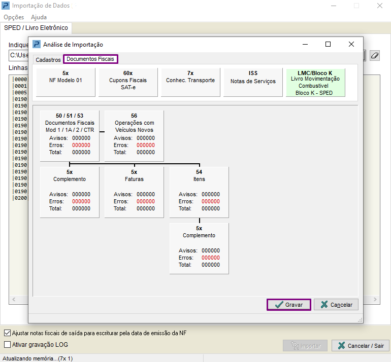The image size is (391, 362).
Task: Click the disabled Importar button
Action: [x=305, y=346]
